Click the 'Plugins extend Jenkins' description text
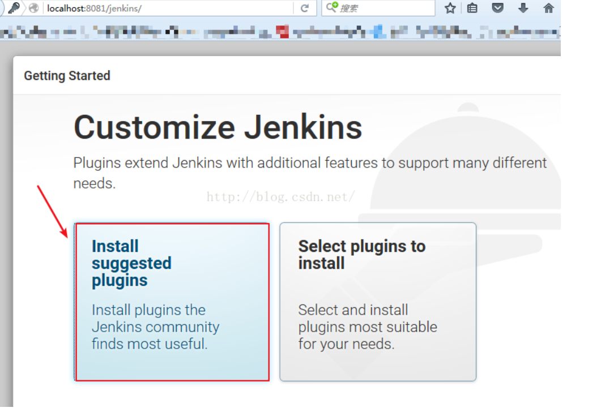 310,173
